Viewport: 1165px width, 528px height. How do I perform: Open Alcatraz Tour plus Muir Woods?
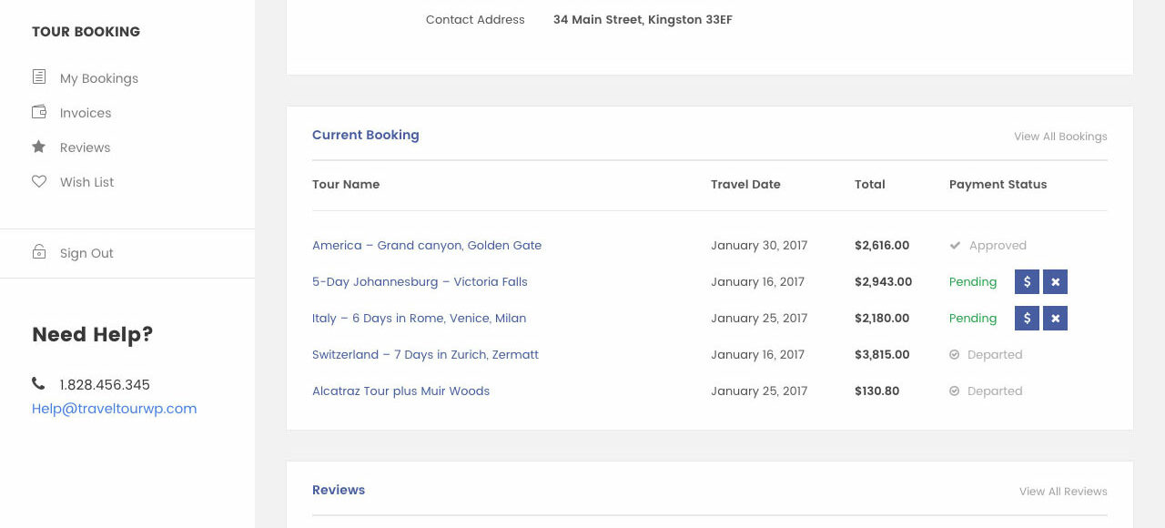[400, 391]
